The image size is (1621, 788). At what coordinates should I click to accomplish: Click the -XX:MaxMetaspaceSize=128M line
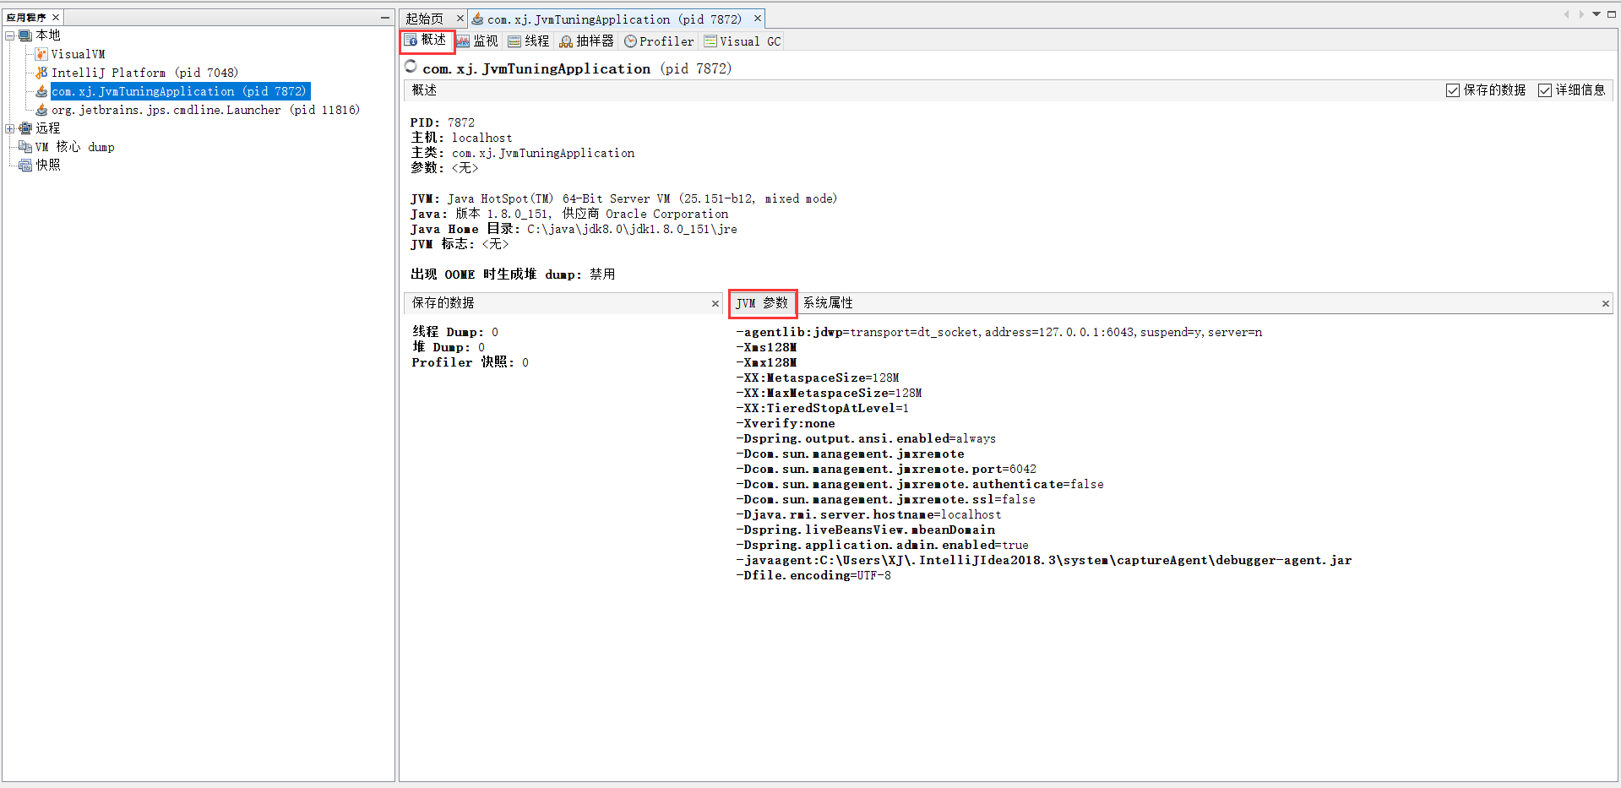(829, 394)
